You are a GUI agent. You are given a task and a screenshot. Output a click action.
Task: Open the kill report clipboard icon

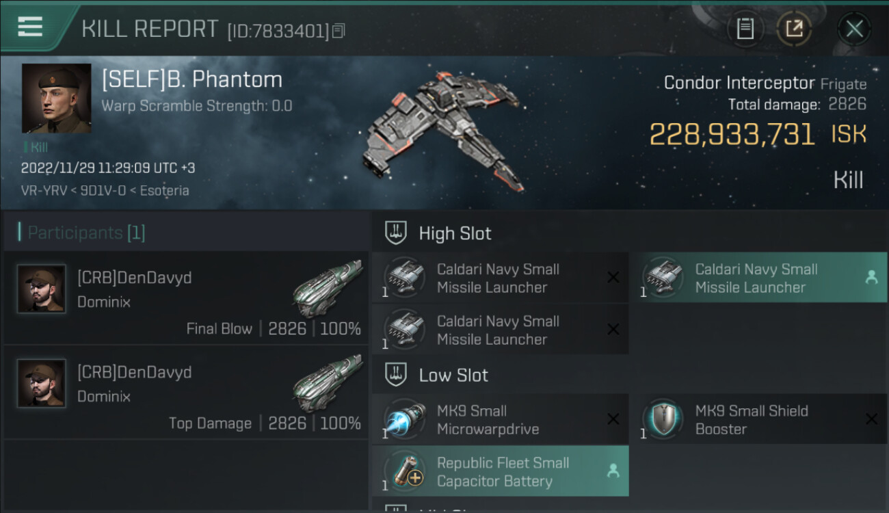(745, 29)
